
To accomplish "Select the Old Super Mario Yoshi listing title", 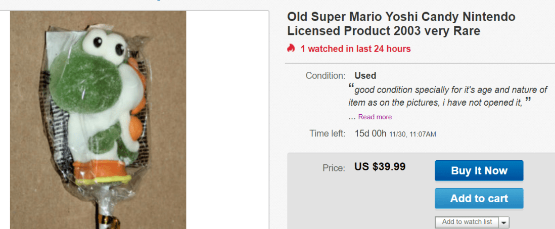I will click(401, 24).
